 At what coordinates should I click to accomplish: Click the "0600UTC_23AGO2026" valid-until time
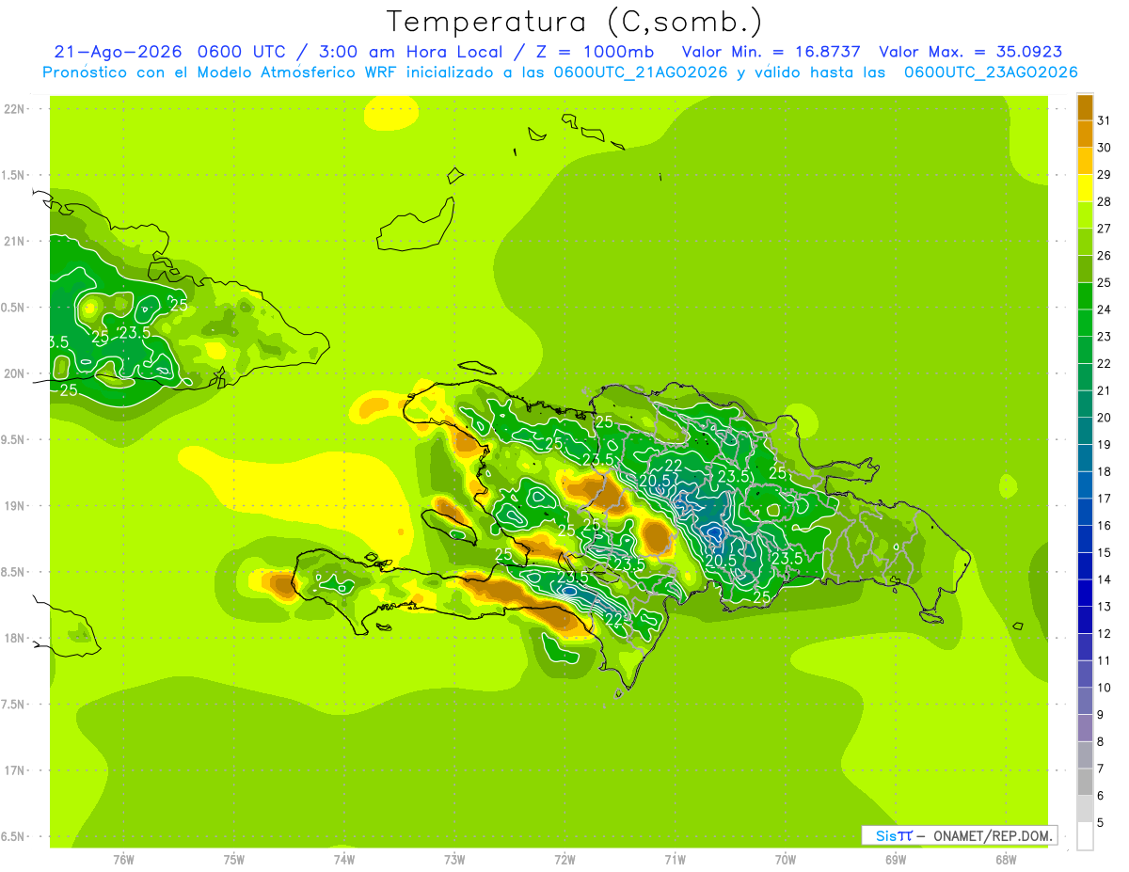(x=991, y=72)
